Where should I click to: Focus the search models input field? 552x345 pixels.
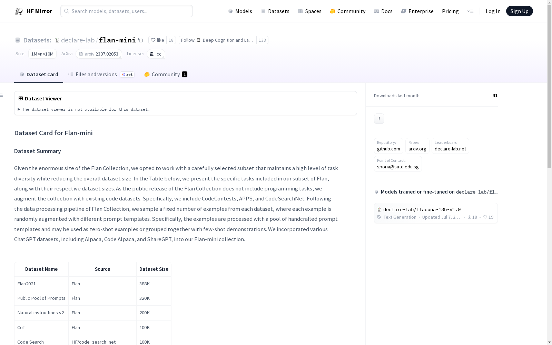click(127, 11)
